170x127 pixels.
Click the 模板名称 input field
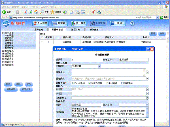tap(133, 60)
